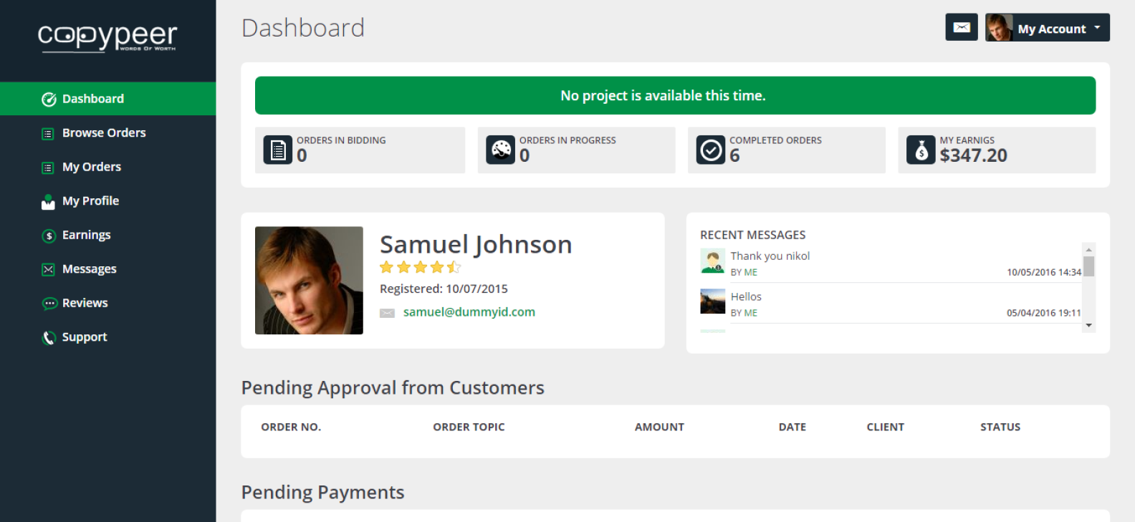1135x522 pixels.
Task: Click the samuel@dummyid.com email link
Action: (469, 312)
